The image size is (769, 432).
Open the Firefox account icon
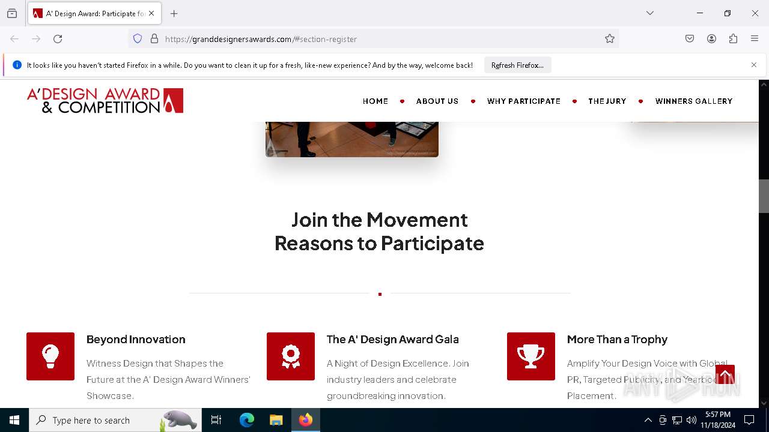(711, 39)
